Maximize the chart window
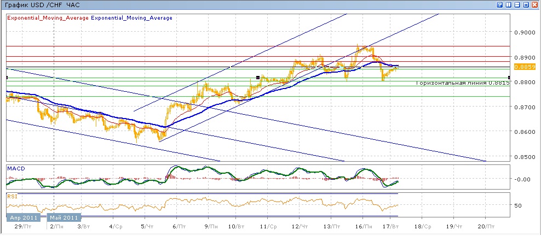This screenshot has height=236, width=541. tap(526, 4)
